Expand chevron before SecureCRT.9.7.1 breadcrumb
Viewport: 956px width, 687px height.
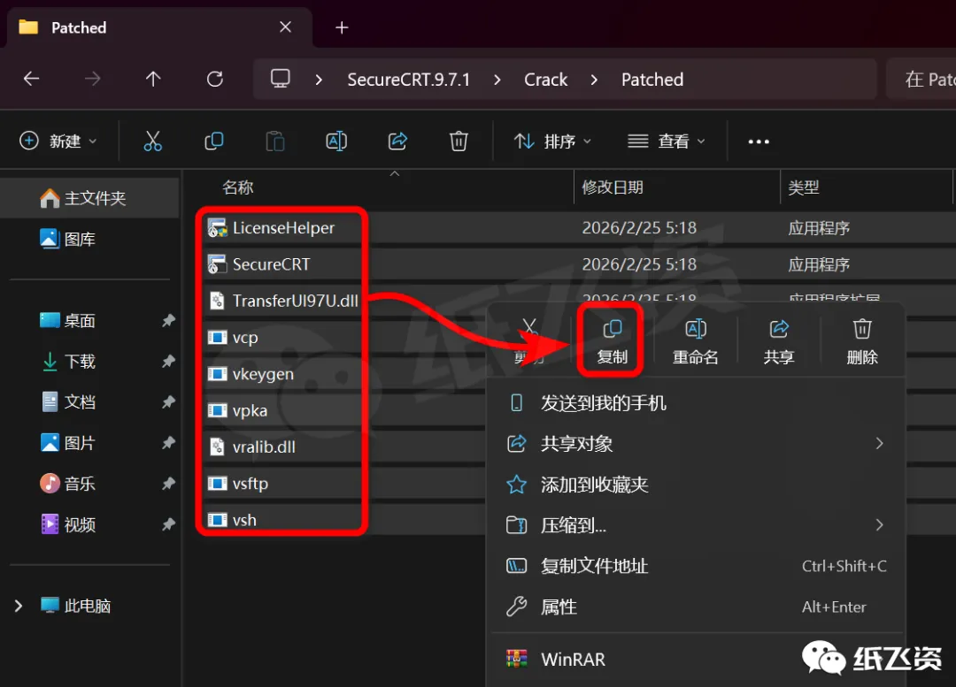click(319, 80)
